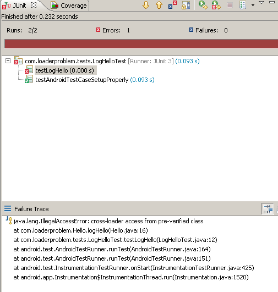Screen dimensions: 278x292
Task: Switch to the Coverage tab
Action: (x=69, y=5)
